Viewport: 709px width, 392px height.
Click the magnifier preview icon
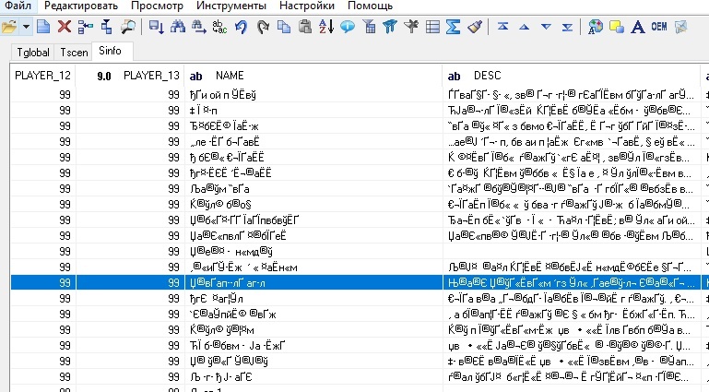(127, 27)
